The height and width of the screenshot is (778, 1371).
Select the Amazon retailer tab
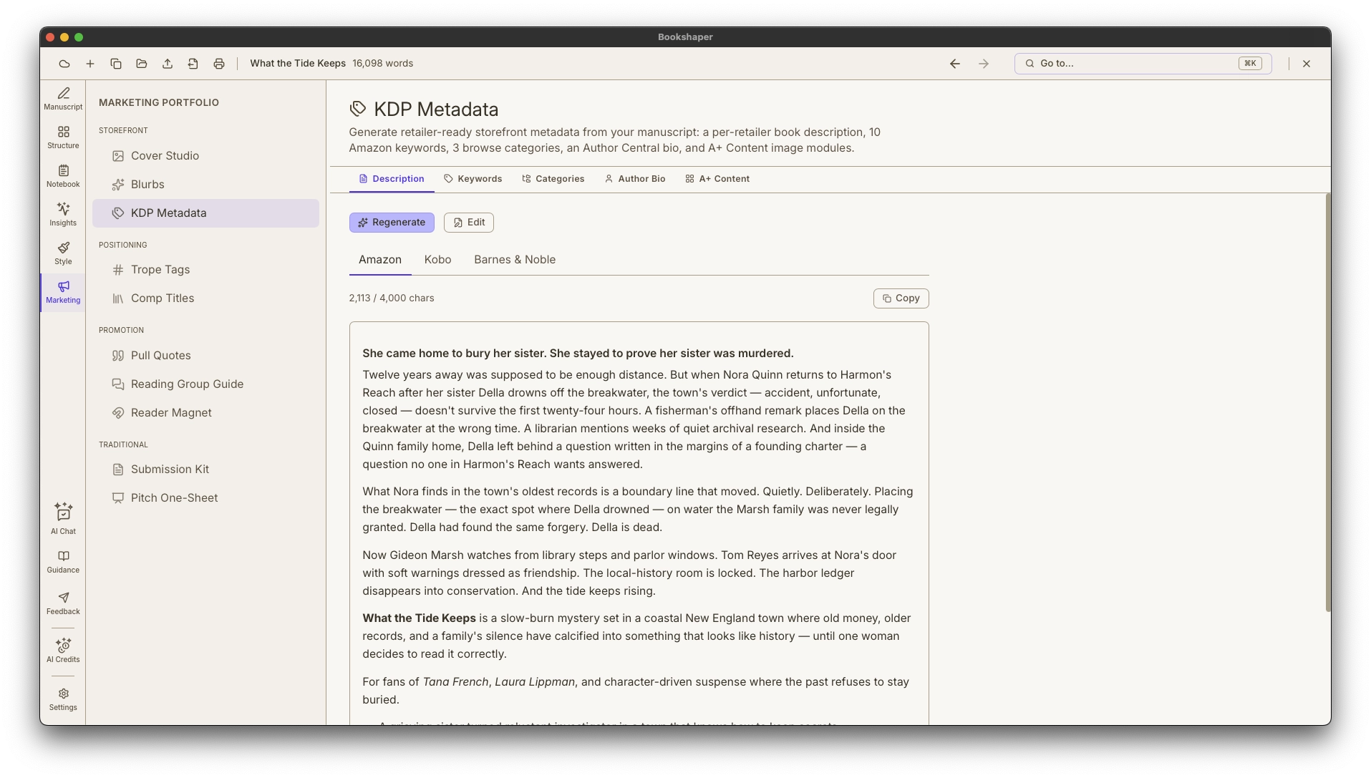tap(380, 260)
